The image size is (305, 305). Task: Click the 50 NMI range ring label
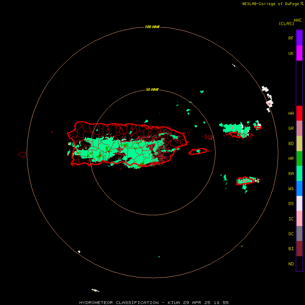click(152, 90)
